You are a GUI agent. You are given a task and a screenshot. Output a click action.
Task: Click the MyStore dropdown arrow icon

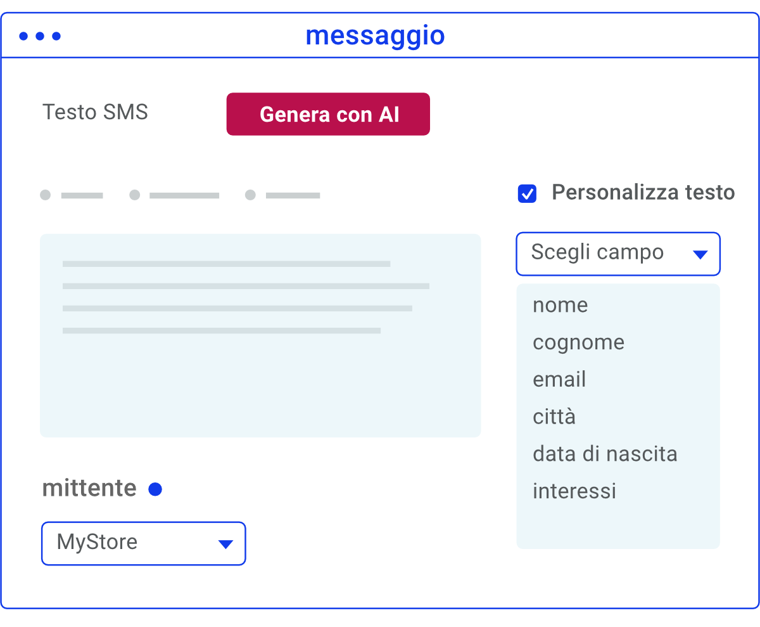[225, 544]
